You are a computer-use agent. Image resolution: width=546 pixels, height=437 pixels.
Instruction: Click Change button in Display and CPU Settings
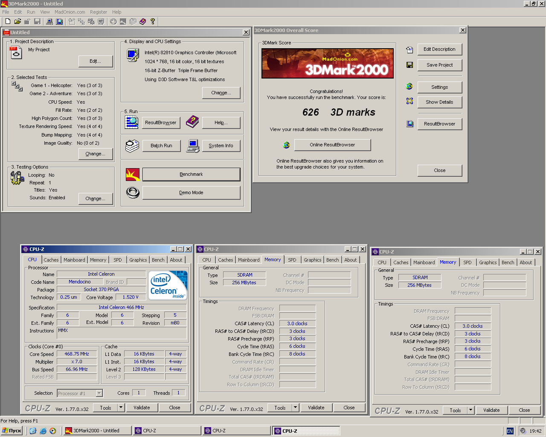coord(221,93)
